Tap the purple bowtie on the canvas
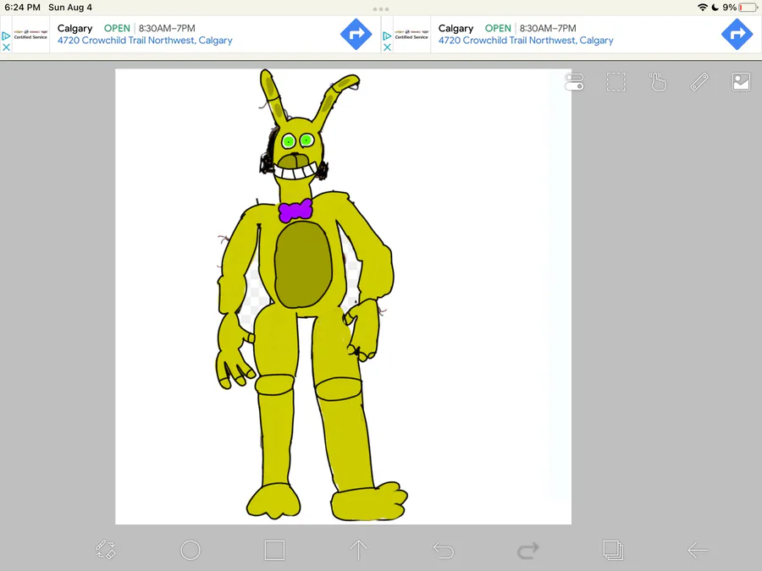The image size is (762, 571). point(295,211)
